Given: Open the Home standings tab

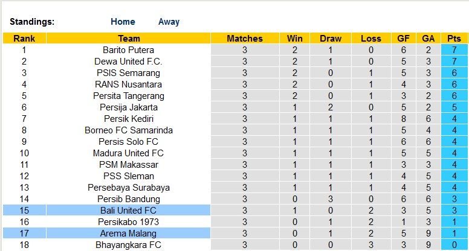Looking at the screenshot, I should point(123,22).
